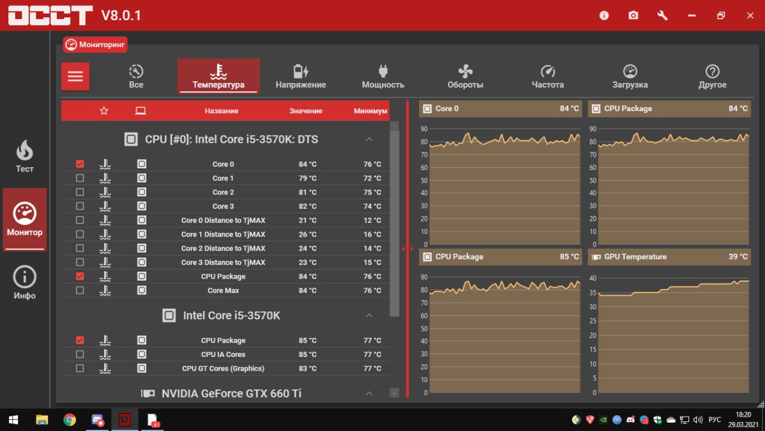765x431 pixels.
Task: Check the CPU IA Cores checkbox
Action: pyautogui.click(x=80, y=354)
